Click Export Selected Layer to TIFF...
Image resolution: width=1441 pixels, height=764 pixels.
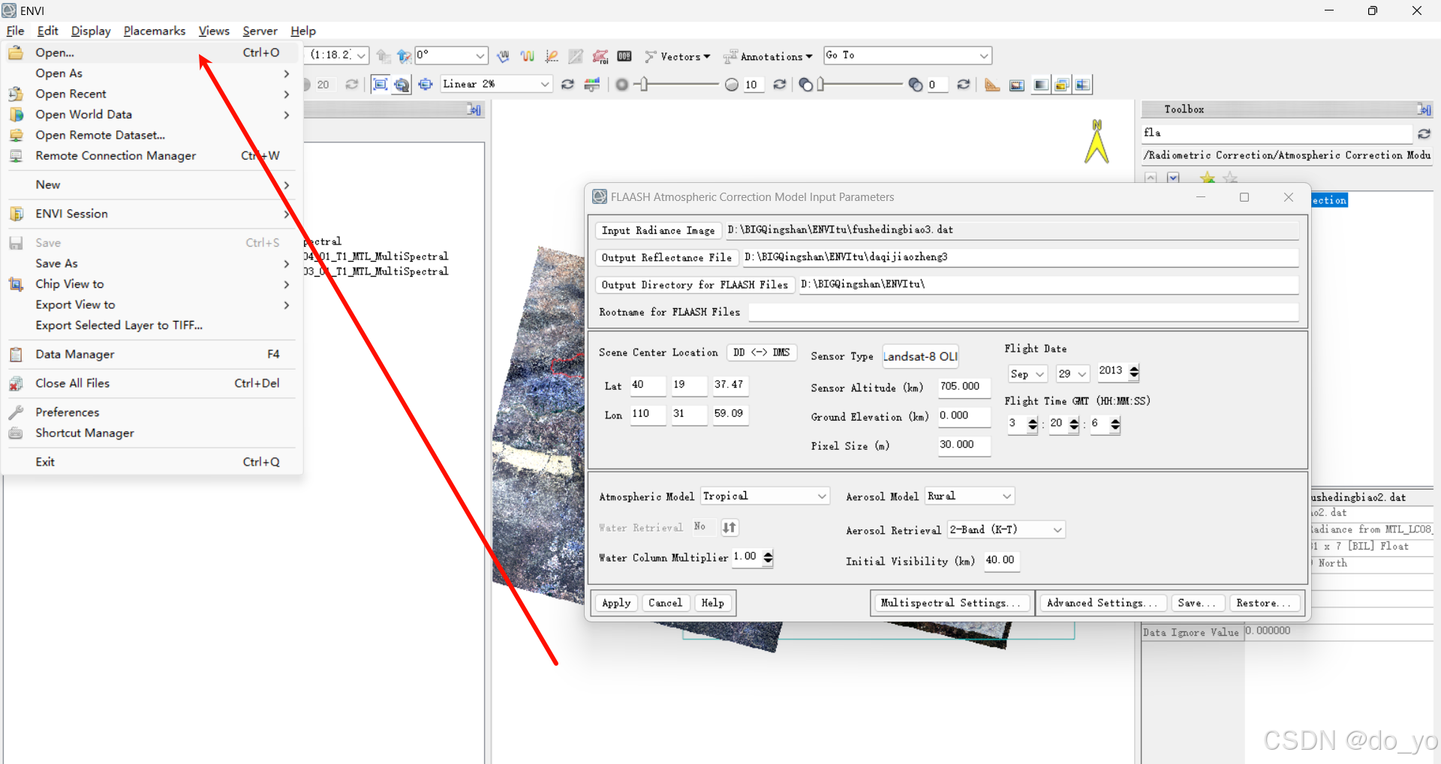point(152,325)
